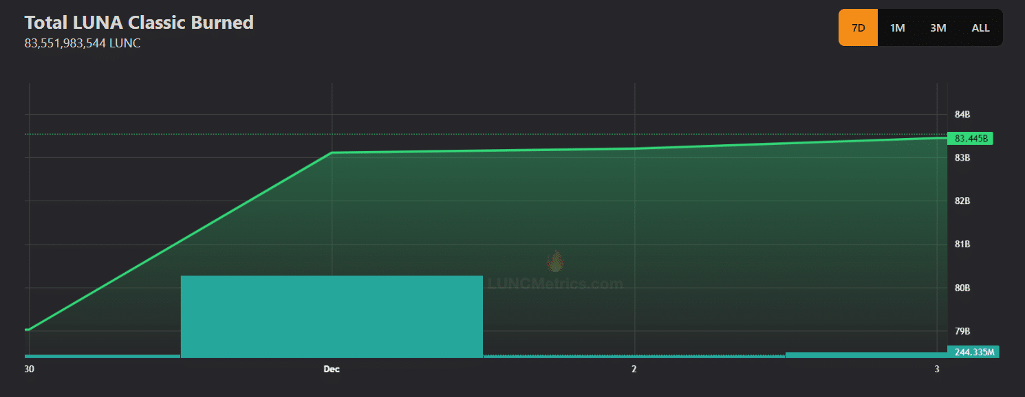Click the 81B axis label
Image resolution: width=1025 pixels, height=397 pixels.
pyautogui.click(x=962, y=244)
